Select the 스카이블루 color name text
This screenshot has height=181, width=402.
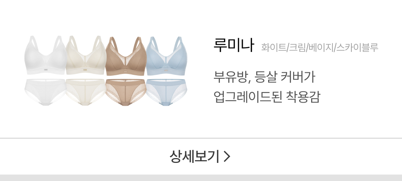[357, 47]
